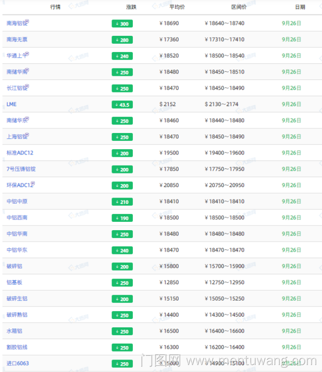Click the small icon beside 南储华东
The image size is (322, 372).
[x=27, y=119]
